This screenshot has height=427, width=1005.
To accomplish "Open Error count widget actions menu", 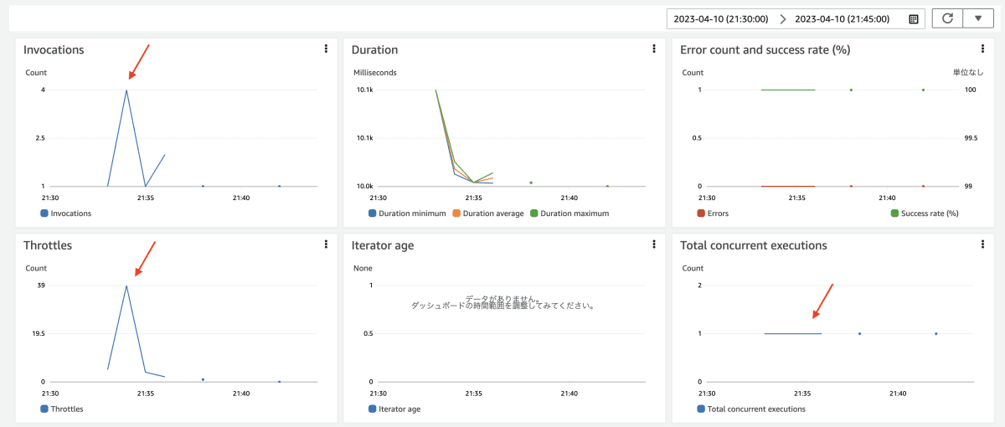I will [x=982, y=49].
